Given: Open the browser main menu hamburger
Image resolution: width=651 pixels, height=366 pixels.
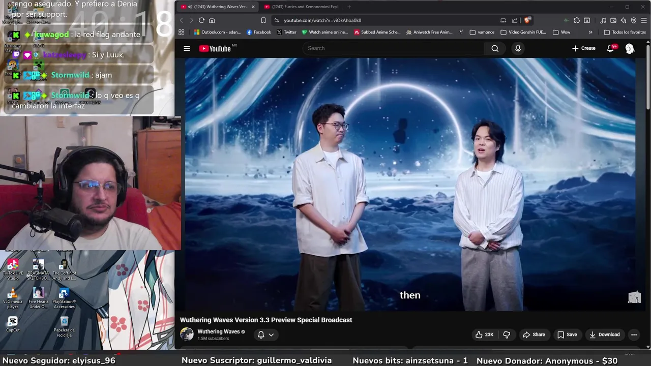Looking at the screenshot, I should coord(644,20).
